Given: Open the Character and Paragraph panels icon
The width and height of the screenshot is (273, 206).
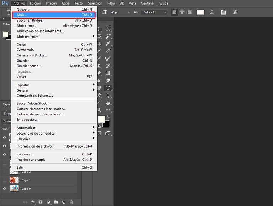Looking at the screenshot, I should click(223, 12).
